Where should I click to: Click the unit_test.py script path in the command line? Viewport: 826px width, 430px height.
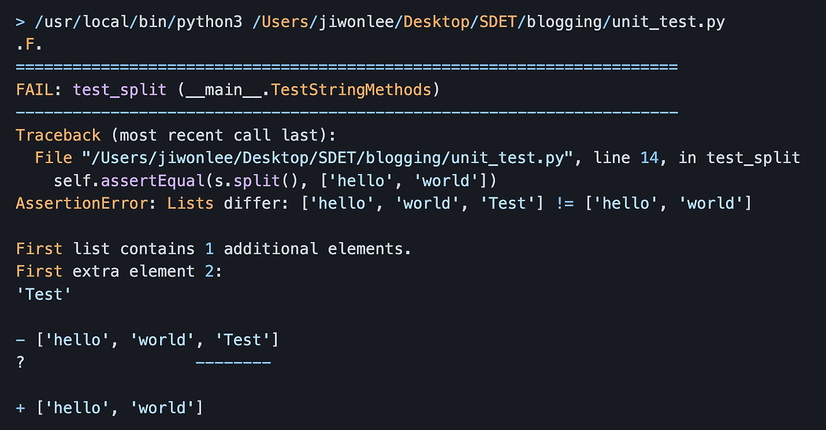(x=489, y=22)
